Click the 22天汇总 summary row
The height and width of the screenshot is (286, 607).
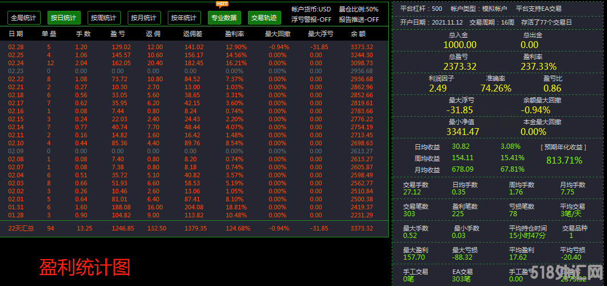pos(21,228)
